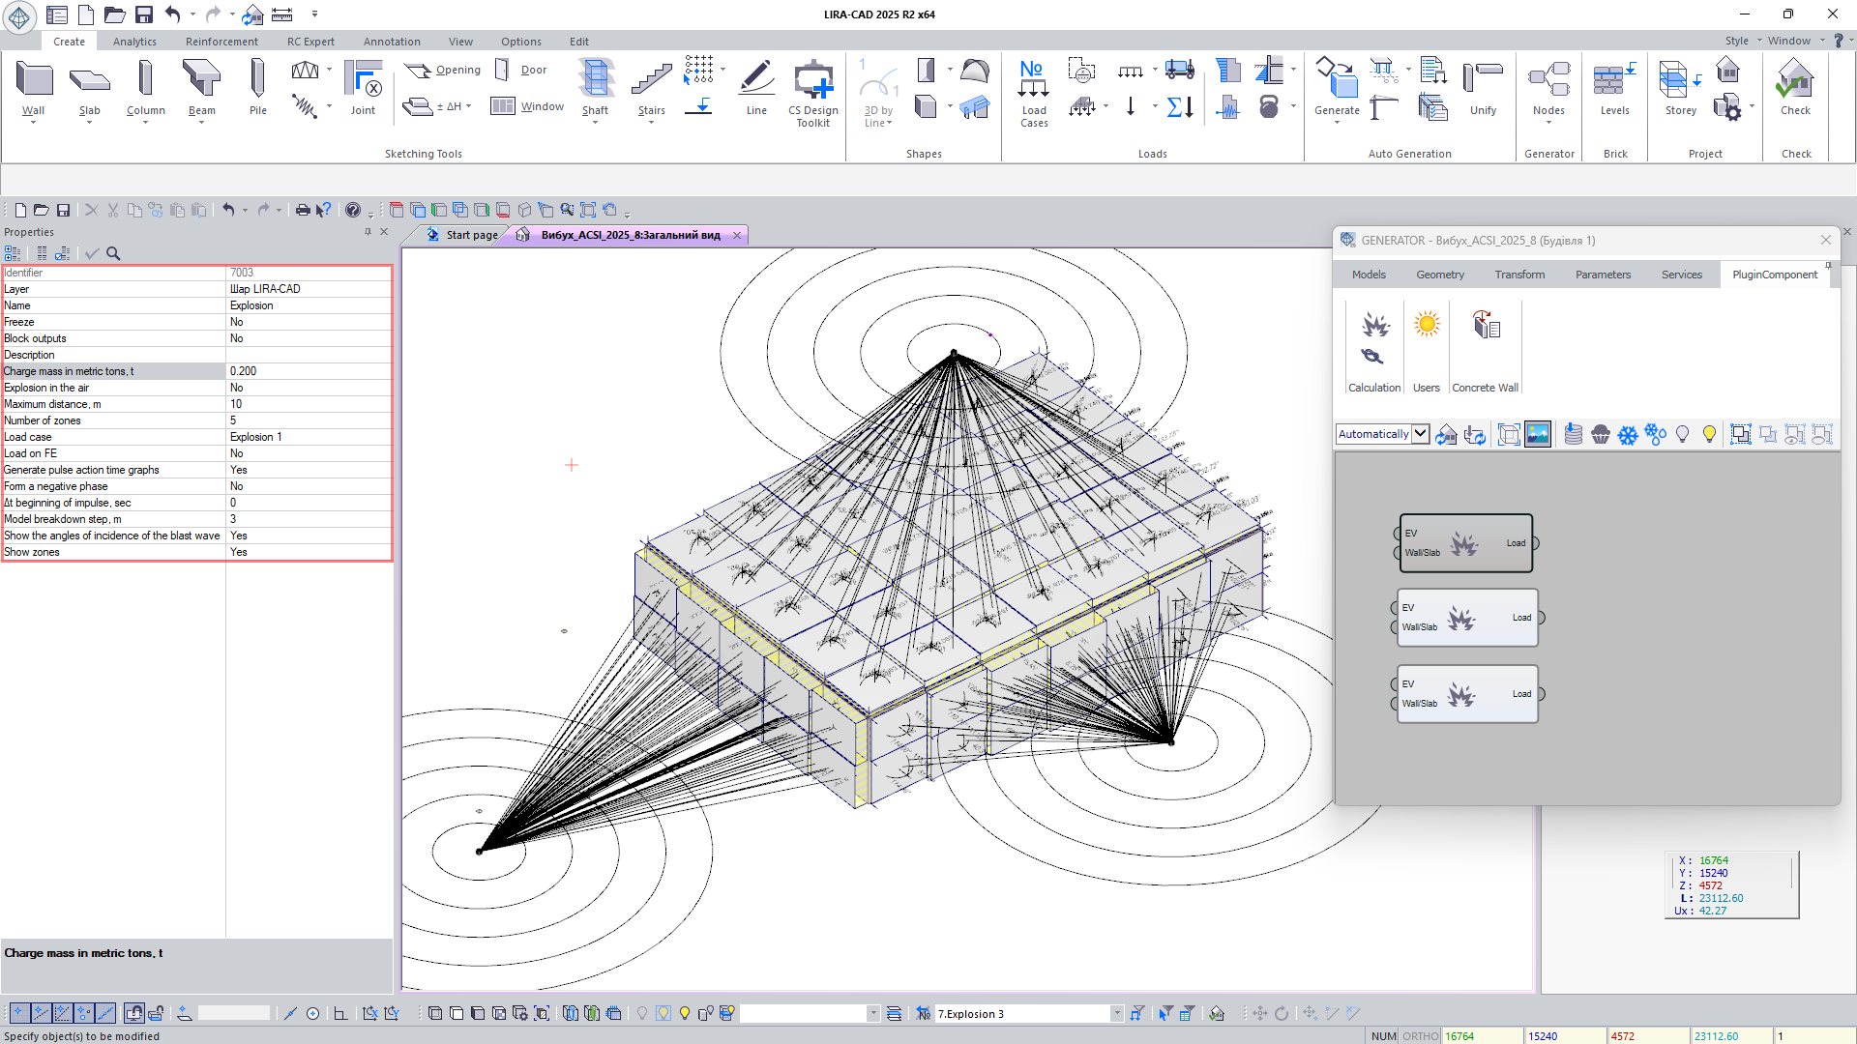Toggle the yellow lightbulb in the Generator toolbar

[1709, 435]
